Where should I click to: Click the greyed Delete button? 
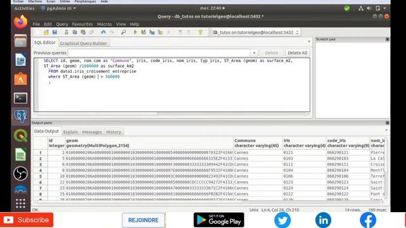pyautogui.click(x=272, y=53)
